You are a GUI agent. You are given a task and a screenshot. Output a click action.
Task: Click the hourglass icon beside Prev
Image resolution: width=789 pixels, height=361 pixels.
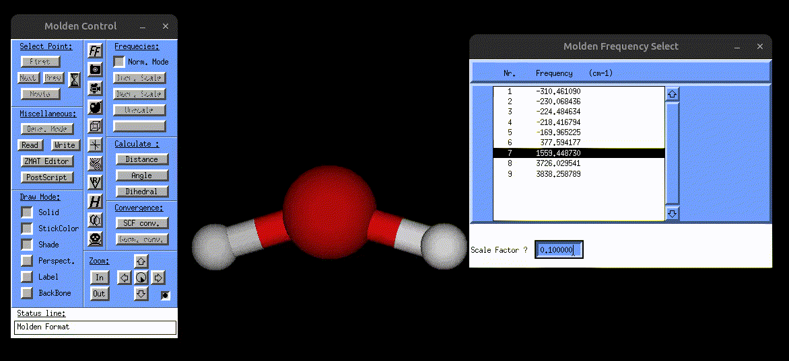pos(74,79)
